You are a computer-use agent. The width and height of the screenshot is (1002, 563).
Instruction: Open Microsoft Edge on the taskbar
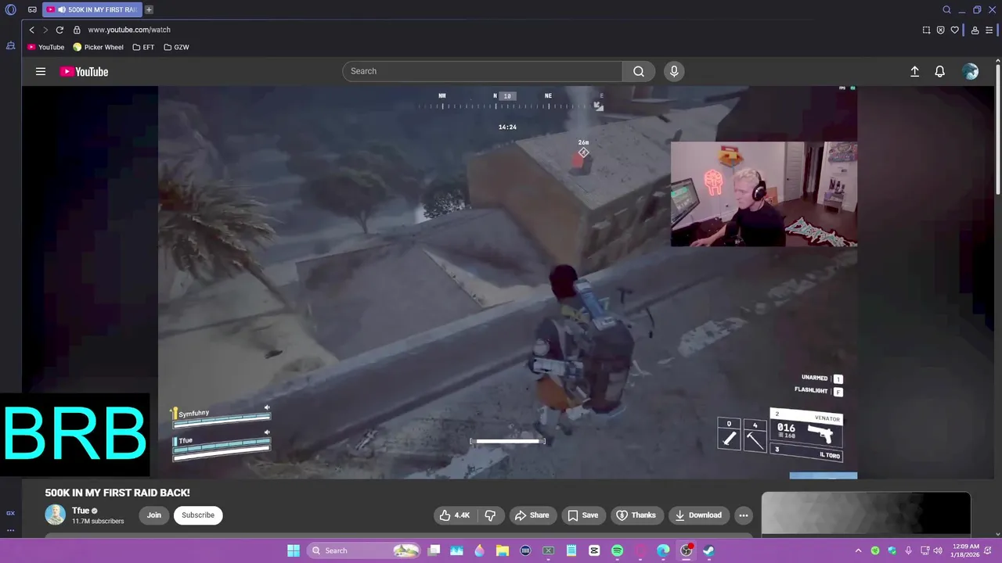pyautogui.click(x=663, y=550)
